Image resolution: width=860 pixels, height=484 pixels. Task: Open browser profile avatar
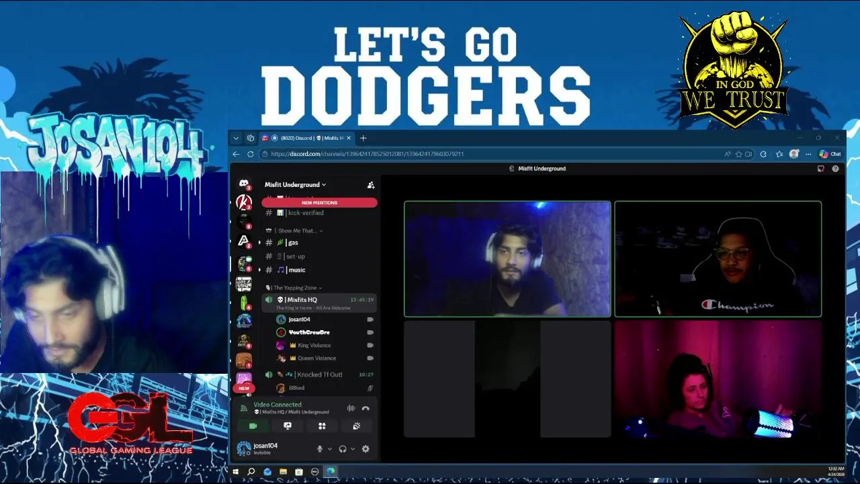click(x=794, y=154)
